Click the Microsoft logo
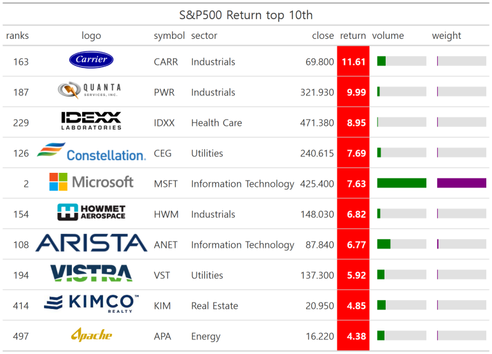The image size is (492, 354). (x=91, y=182)
